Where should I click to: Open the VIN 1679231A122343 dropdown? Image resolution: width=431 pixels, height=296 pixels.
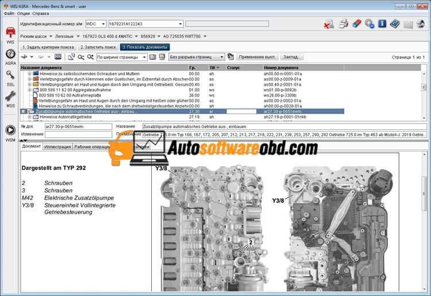[x=180, y=24]
